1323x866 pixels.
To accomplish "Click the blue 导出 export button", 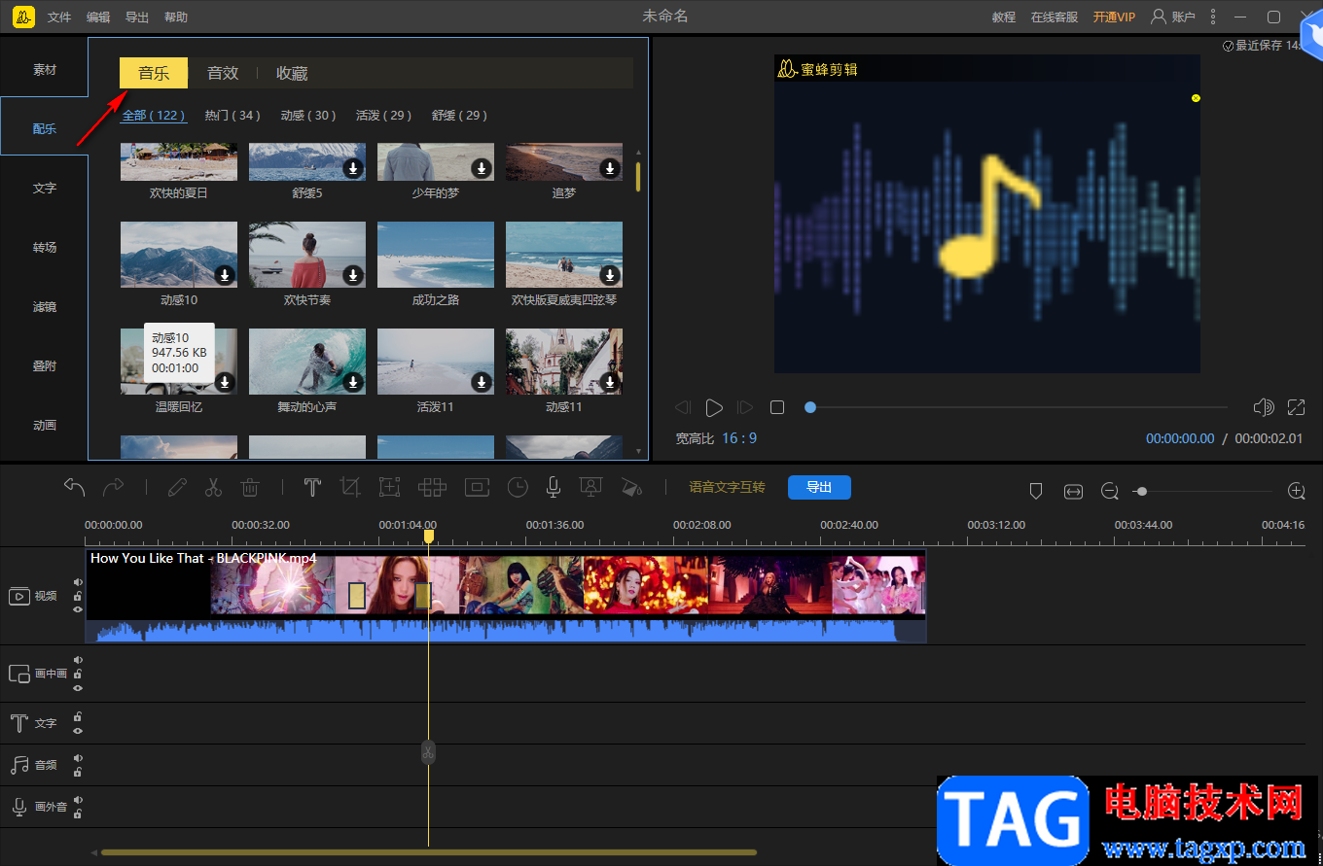I will click(x=819, y=487).
